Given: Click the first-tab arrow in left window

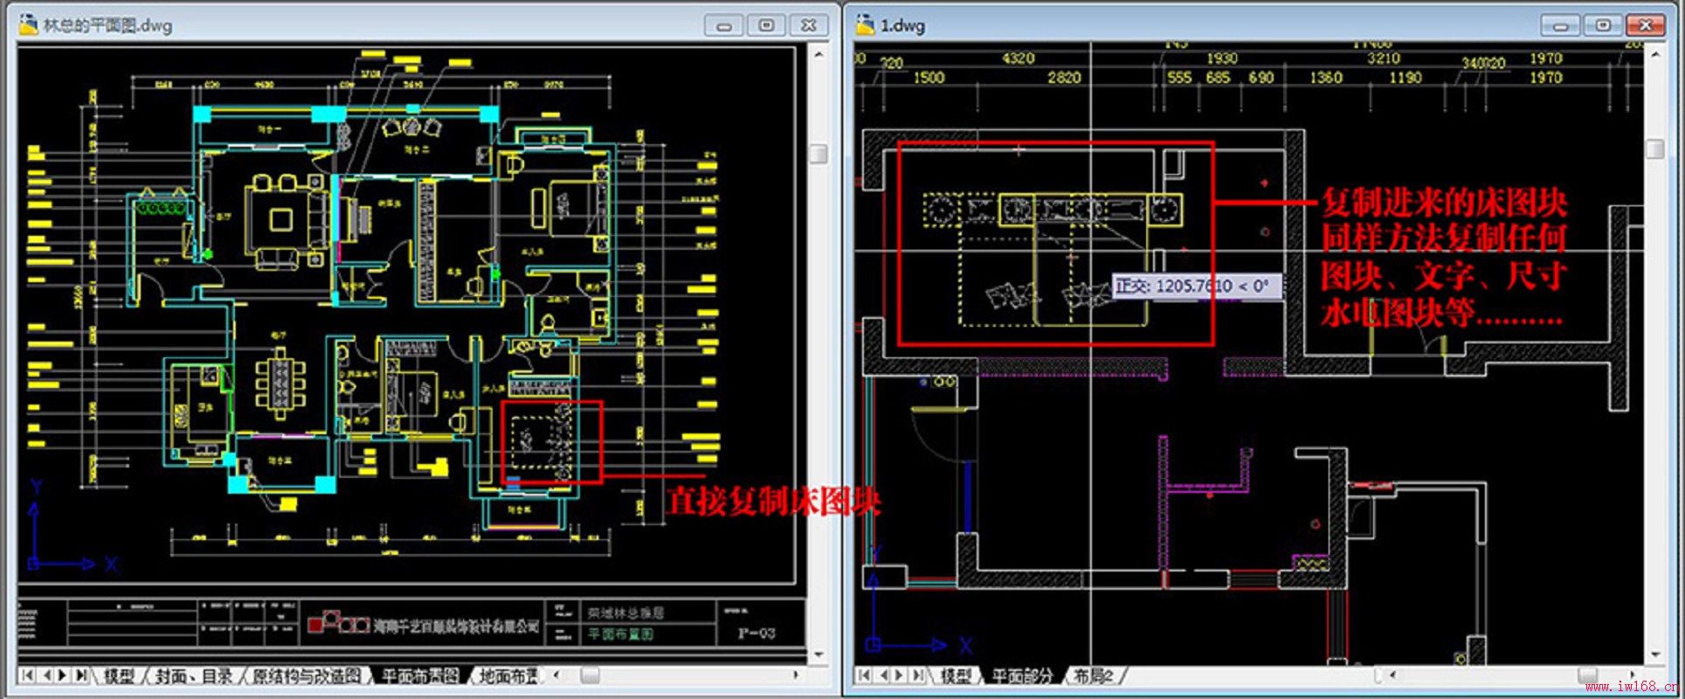Looking at the screenshot, I should click(28, 675).
